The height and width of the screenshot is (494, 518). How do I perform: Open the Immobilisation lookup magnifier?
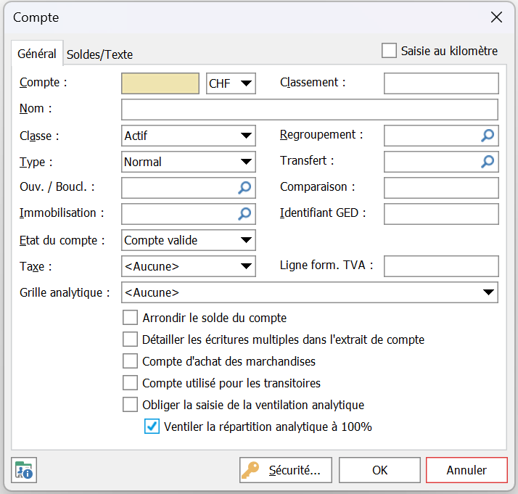pos(245,214)
